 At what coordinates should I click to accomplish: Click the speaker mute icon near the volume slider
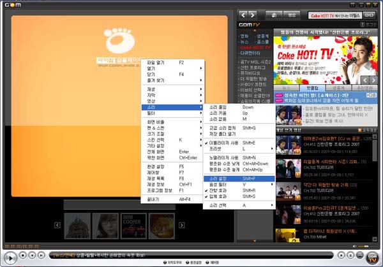tap(354, 246)
